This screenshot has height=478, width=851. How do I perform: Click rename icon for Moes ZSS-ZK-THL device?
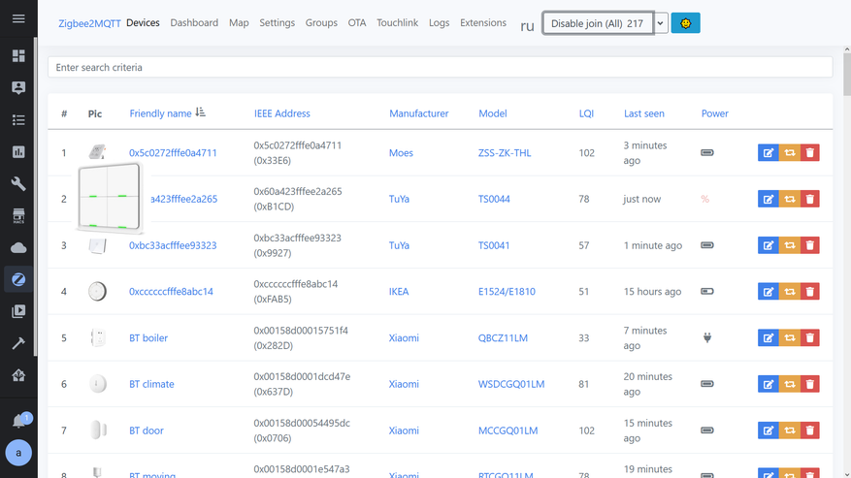[x=768, y=152]
